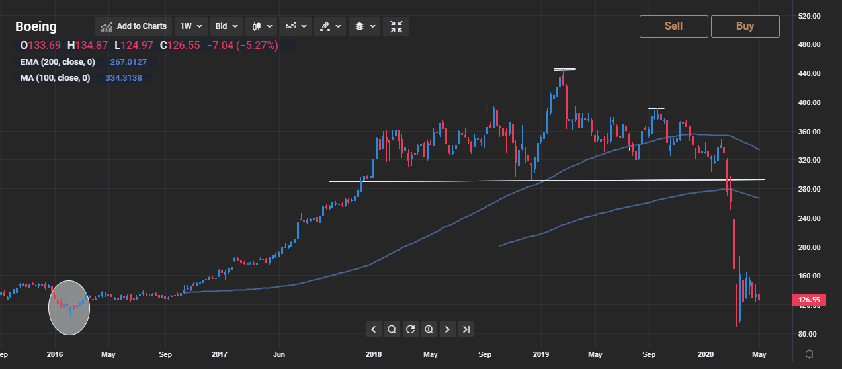Image resolution: width=842 pixels, height=369 pixels.
Task: Click the MA value 334.3138
Action: click(124, 78)
